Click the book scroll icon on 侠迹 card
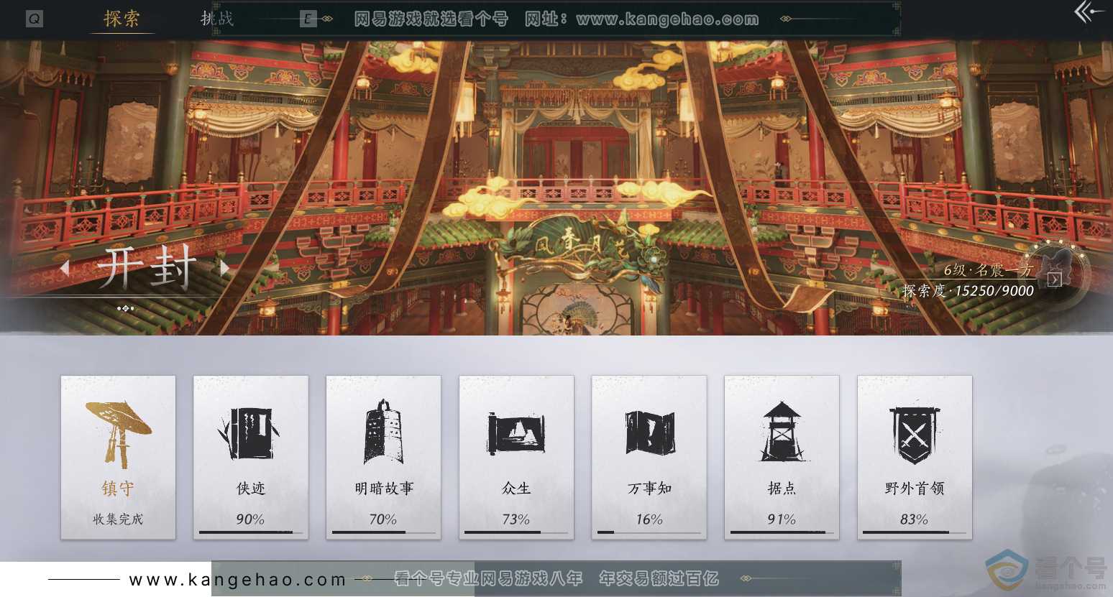This screenshot has height=597, width=1113. pyautogui.click(x=250, y=432)
